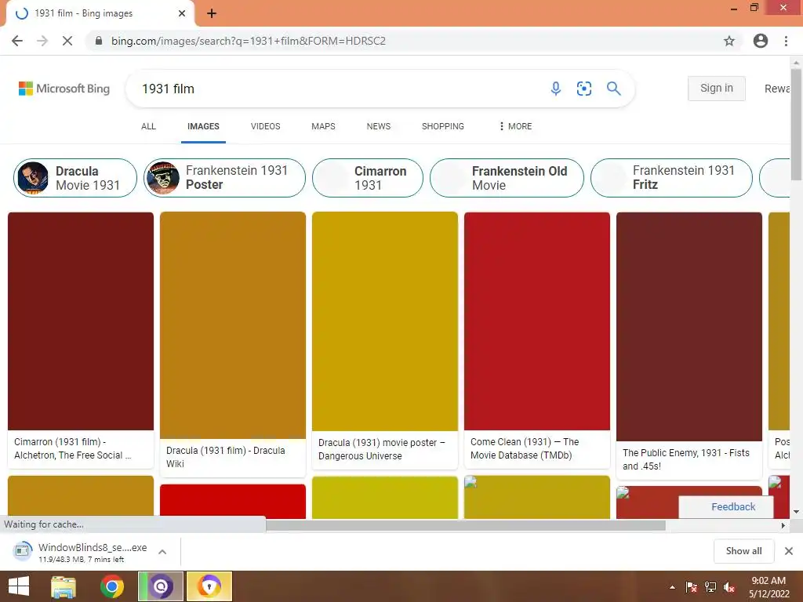Open the Dracula (1931 film) Dracula Wiki image
803x602 pixels.
click(232, 325)
